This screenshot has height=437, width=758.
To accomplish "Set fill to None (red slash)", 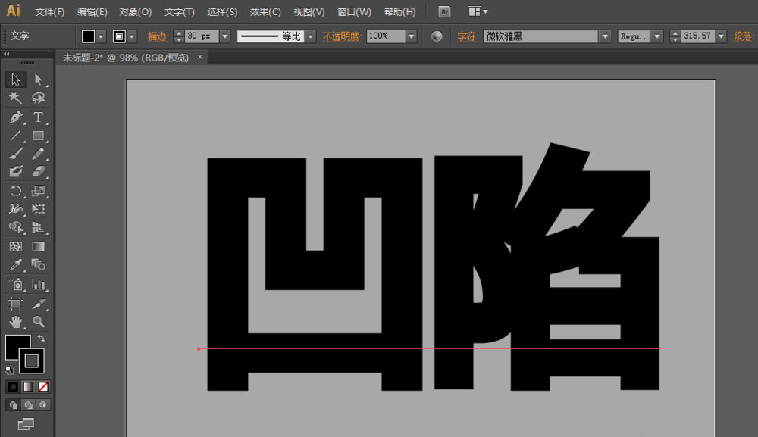I will pos(43,387).
